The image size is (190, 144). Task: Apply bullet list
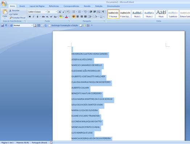pyautogui.click(x=74, y=12)
